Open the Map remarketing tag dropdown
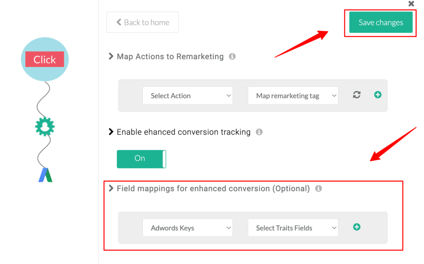The width and height of the screenshot is (424, 264). tap(293, 95)
